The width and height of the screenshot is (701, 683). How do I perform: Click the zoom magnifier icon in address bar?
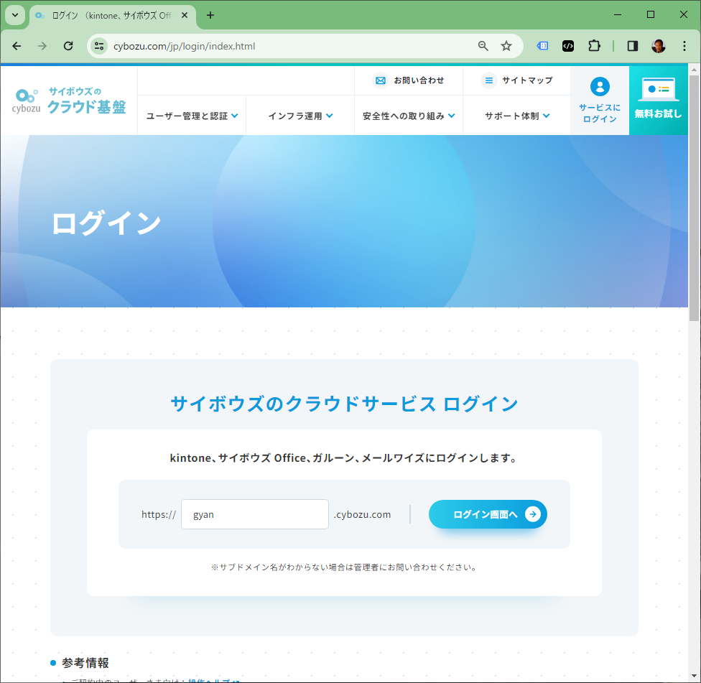coord(483,46)
